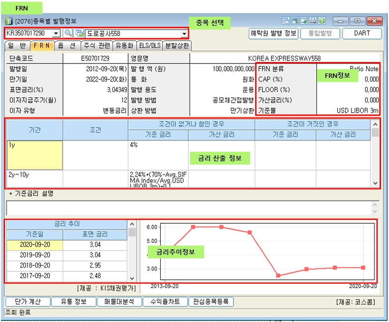Click the magnifier search icon beside the code field
This screenshot has height=322, width=389.
tap(68, 33)
